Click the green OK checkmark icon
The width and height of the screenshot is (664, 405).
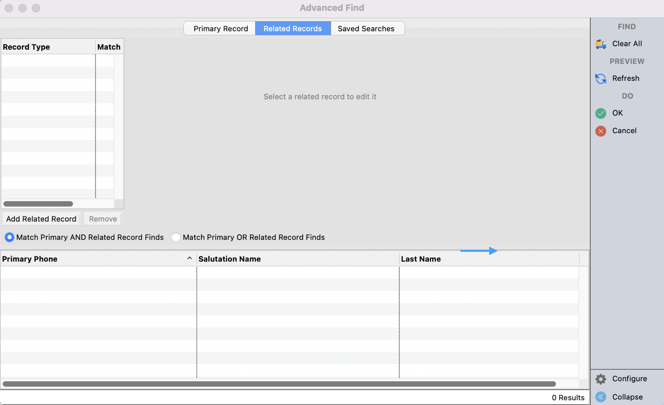(x=600, y=113)
